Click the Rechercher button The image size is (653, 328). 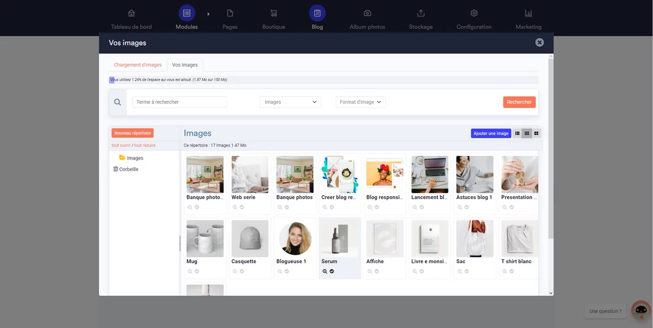pos(519,102)
